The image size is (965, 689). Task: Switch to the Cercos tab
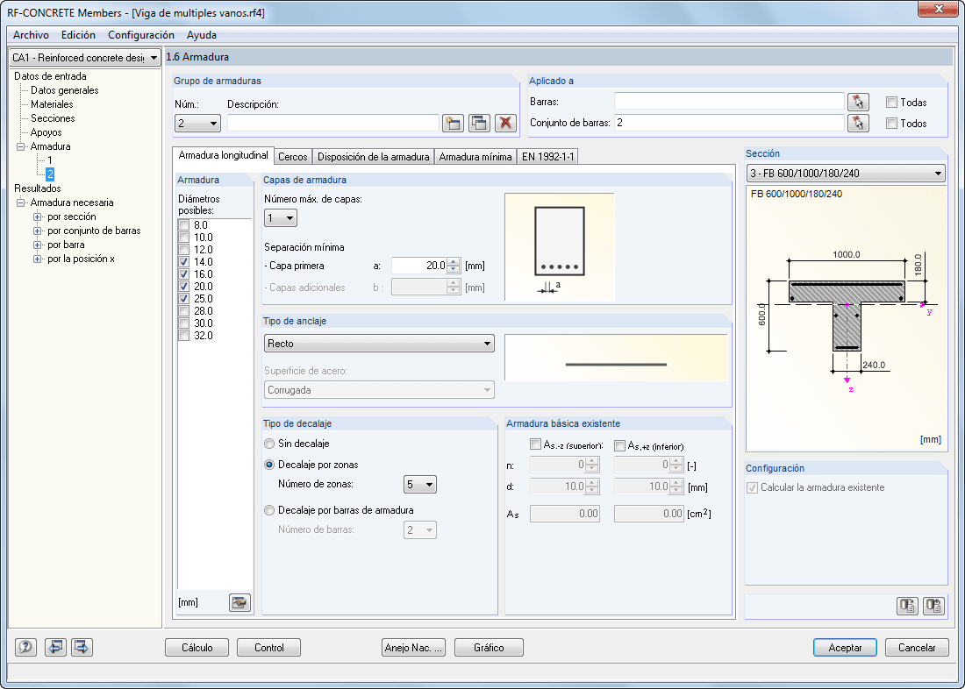click(x=292, y=157)
